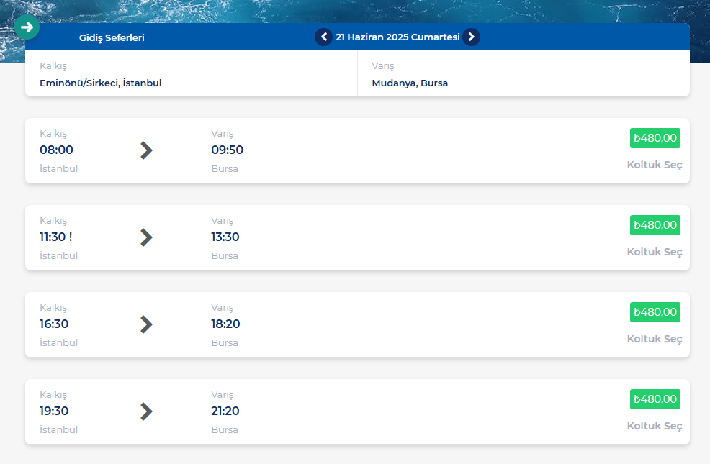Click Koltuk Seç for 19:30 trip

(654, 426)
